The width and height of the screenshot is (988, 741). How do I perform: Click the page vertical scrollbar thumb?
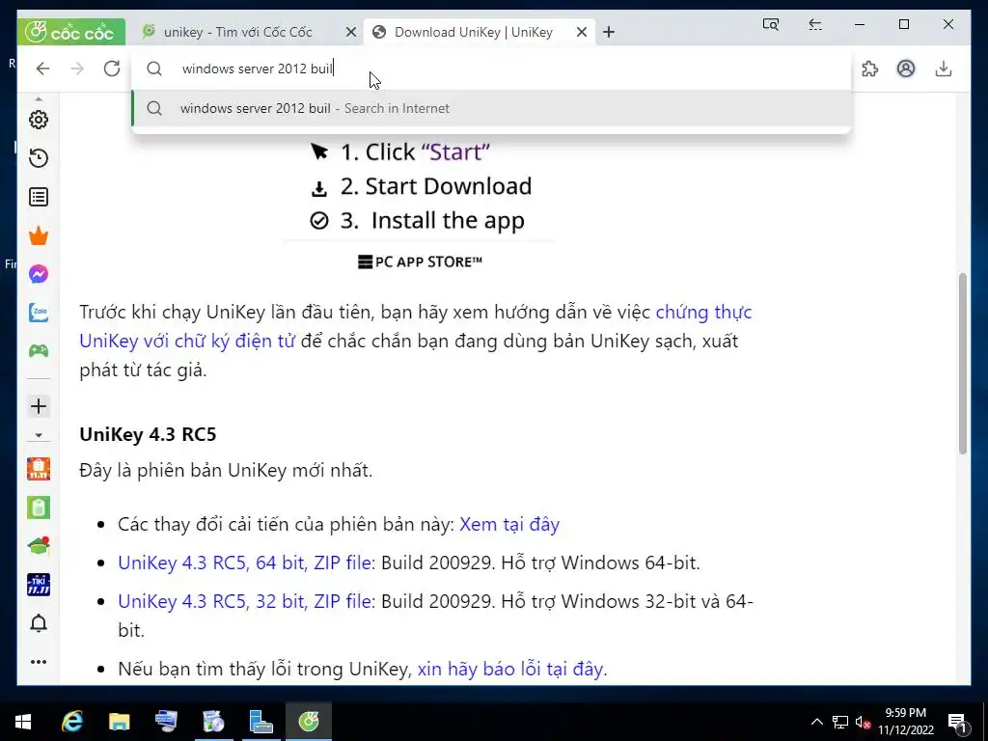pos(962,364)
